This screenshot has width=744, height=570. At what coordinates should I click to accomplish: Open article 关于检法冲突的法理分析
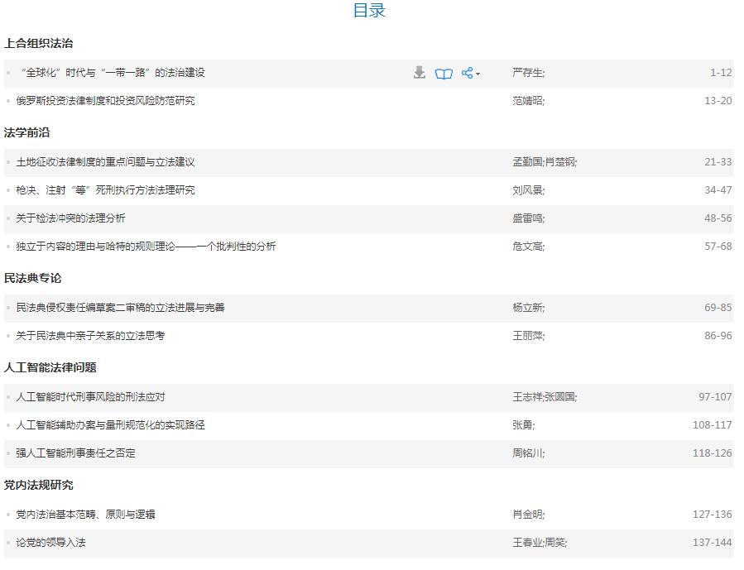(x=70, y=218)
